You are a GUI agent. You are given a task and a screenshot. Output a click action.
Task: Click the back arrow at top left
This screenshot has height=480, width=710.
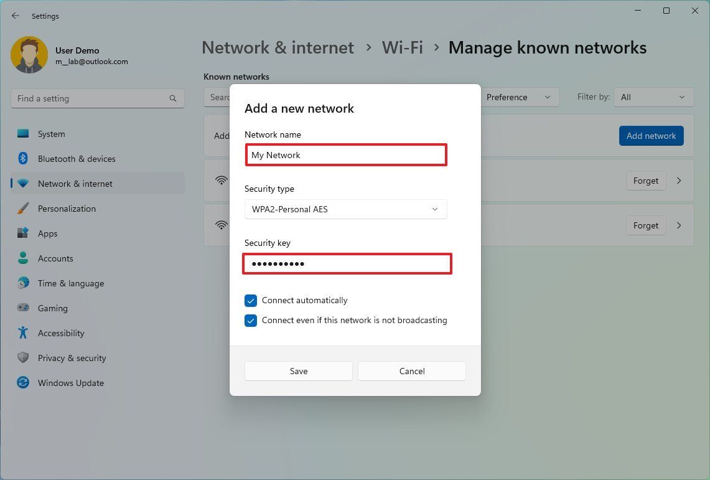pos(15,16)
